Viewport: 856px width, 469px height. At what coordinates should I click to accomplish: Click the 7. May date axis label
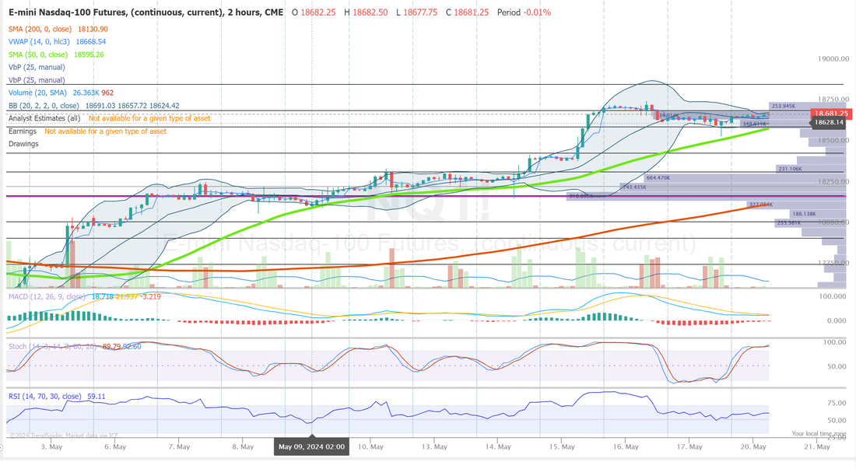coord(179,446)
